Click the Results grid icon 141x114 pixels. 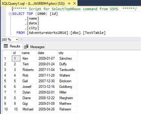(x=6, y=46)
